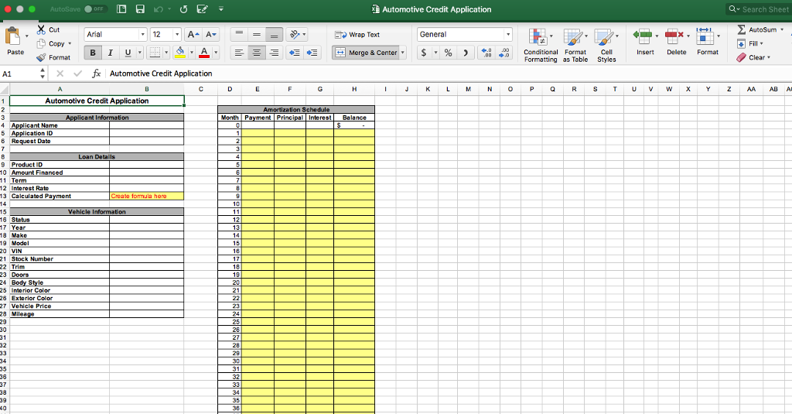The height and width of the screenshot is (414, 792).
Task: Increase cell indent
Action: (x=312, y=53)
